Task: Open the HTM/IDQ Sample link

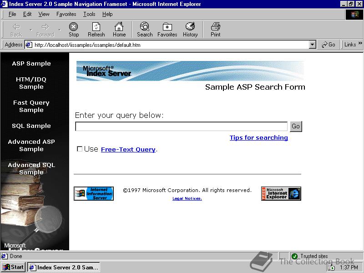Action: [31, 83]
